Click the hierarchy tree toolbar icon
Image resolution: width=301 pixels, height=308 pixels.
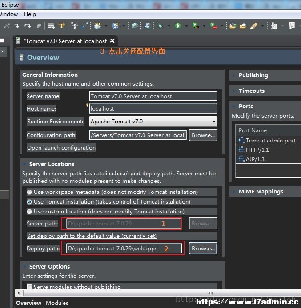point(75,26)
